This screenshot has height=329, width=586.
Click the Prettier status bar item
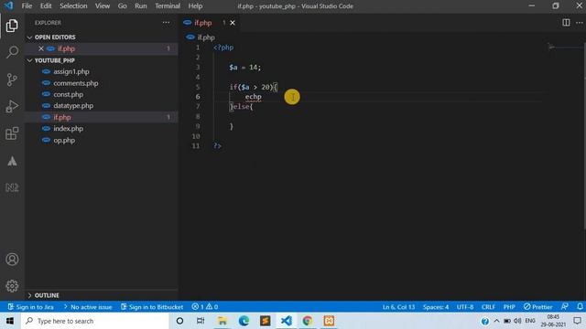(x=537, y=307)
